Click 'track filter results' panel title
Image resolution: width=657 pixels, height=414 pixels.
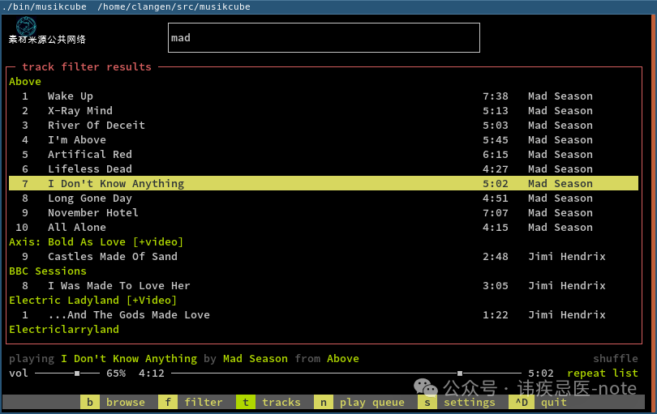[x=87, y=67]
